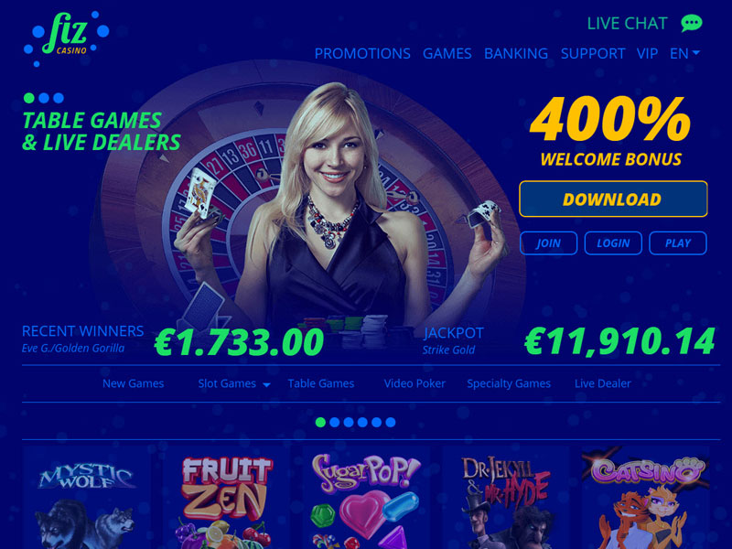The height and width of the screenshot is (549, 732).
Task: Click the Play button
Action: (678, 243)
